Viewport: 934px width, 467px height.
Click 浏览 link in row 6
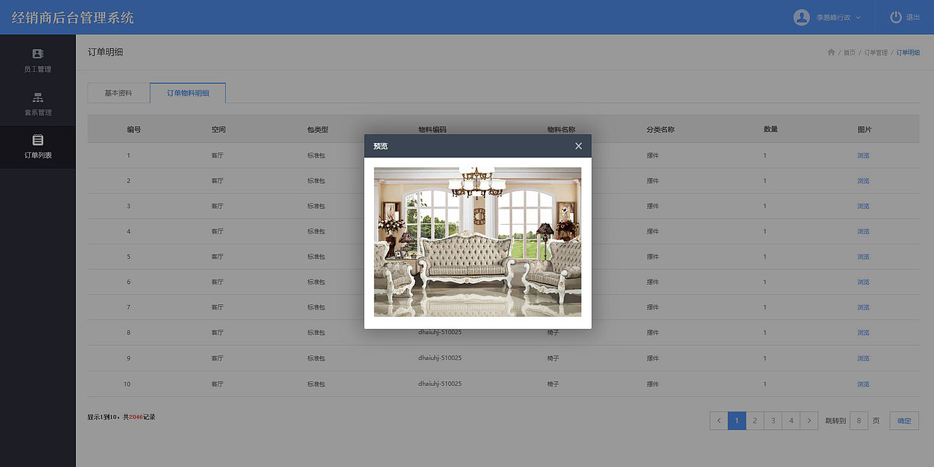[x=863, y=282]
